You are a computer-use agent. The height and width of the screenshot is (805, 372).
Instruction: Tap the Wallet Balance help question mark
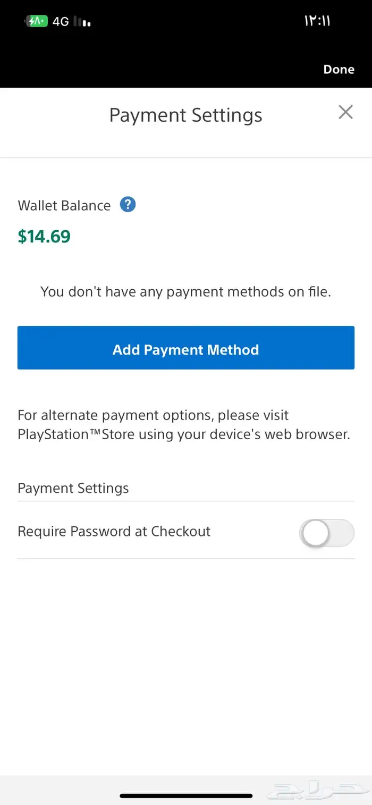tap(128, 205)
